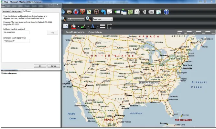
Task: Open the Route Planner car icon
Action: click(69, 12)
